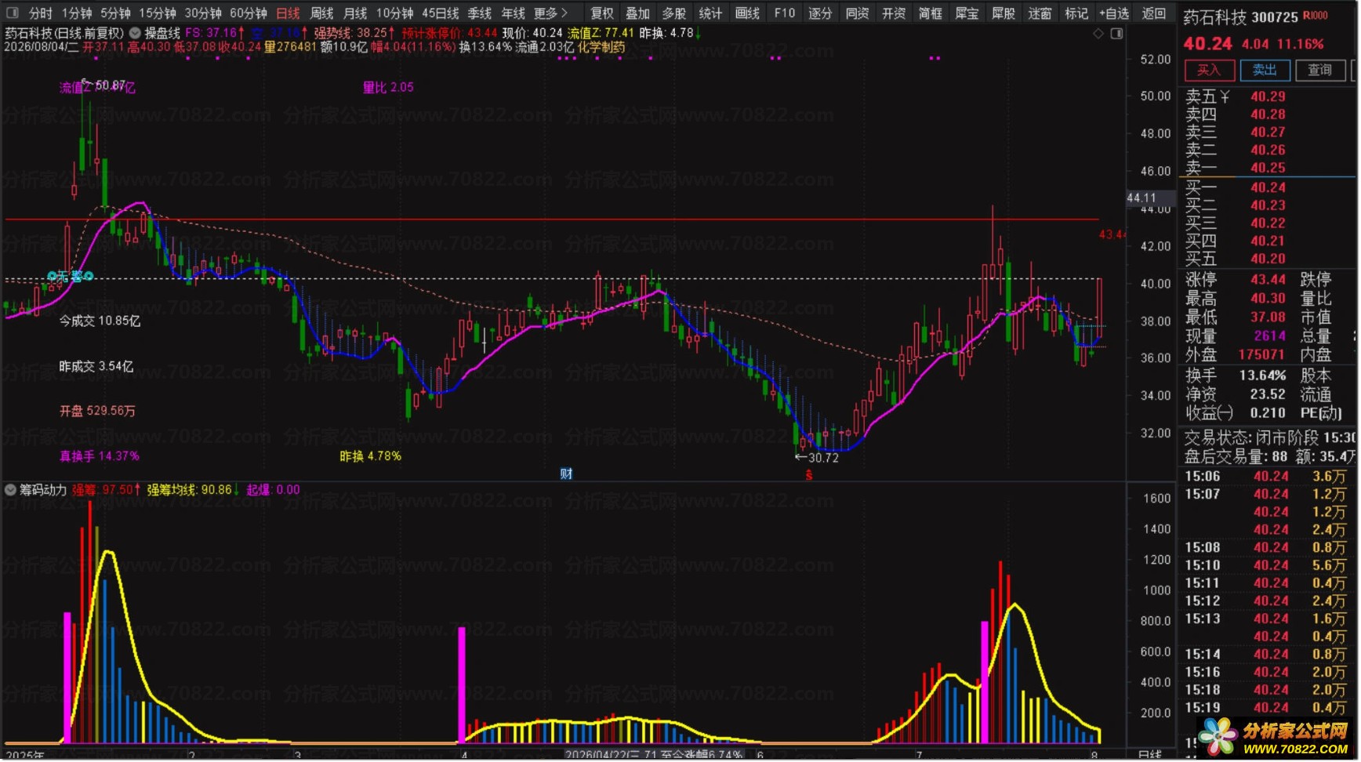The width and height of the screenshot is (1361, 762).
Task: Select the 5分钟 period tab
Action: pyautogui.click(x=115, y=13)
